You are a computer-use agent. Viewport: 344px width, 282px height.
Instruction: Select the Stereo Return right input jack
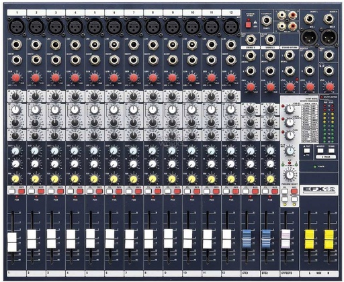[290, 70]
